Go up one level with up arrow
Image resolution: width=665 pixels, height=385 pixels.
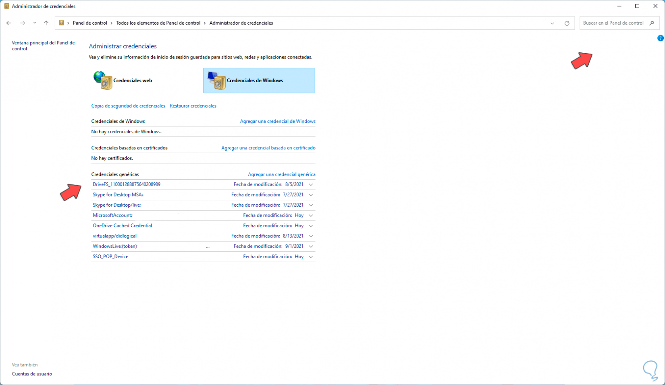coord(46,23)
